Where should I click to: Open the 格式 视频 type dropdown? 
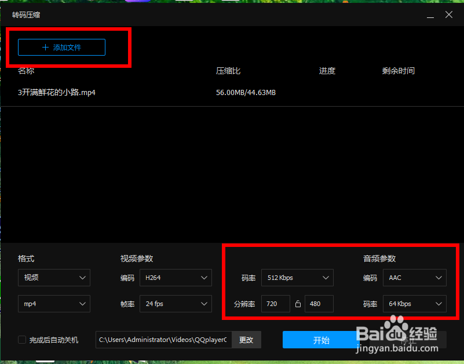click(54, 278)
